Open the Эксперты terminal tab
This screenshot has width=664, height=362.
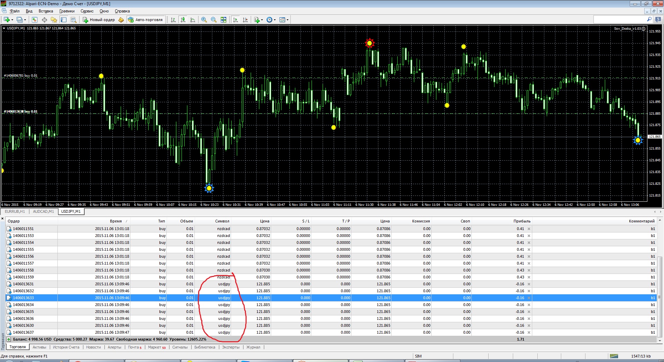231,347
